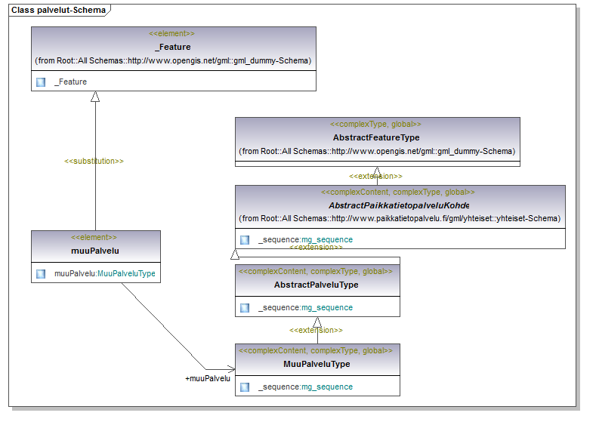Click _sequence icon in AbstractPalveluType box

(x=245, y=308)
